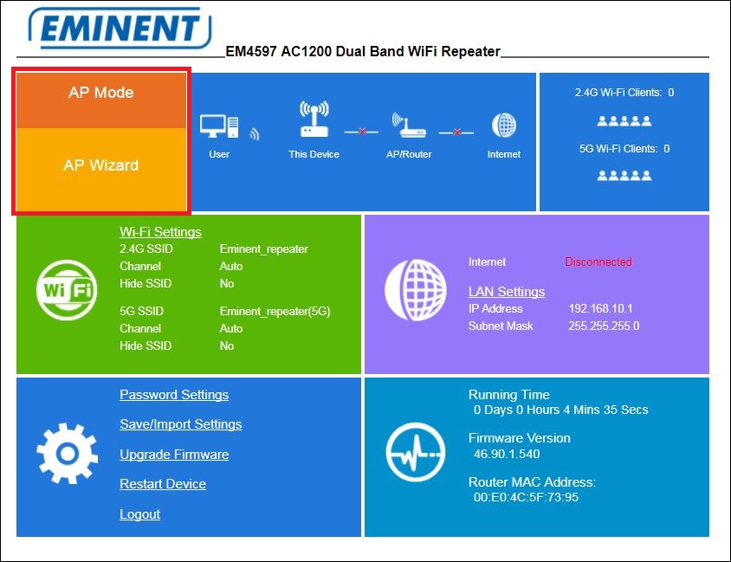The image size is (731, 562).
Task: Click the Eminent logo
Action: pyautogui.click(x=120, y=28)
